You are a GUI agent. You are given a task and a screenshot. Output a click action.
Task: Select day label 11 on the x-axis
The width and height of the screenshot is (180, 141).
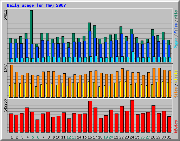pyautogui.click(x=63, y=137)
